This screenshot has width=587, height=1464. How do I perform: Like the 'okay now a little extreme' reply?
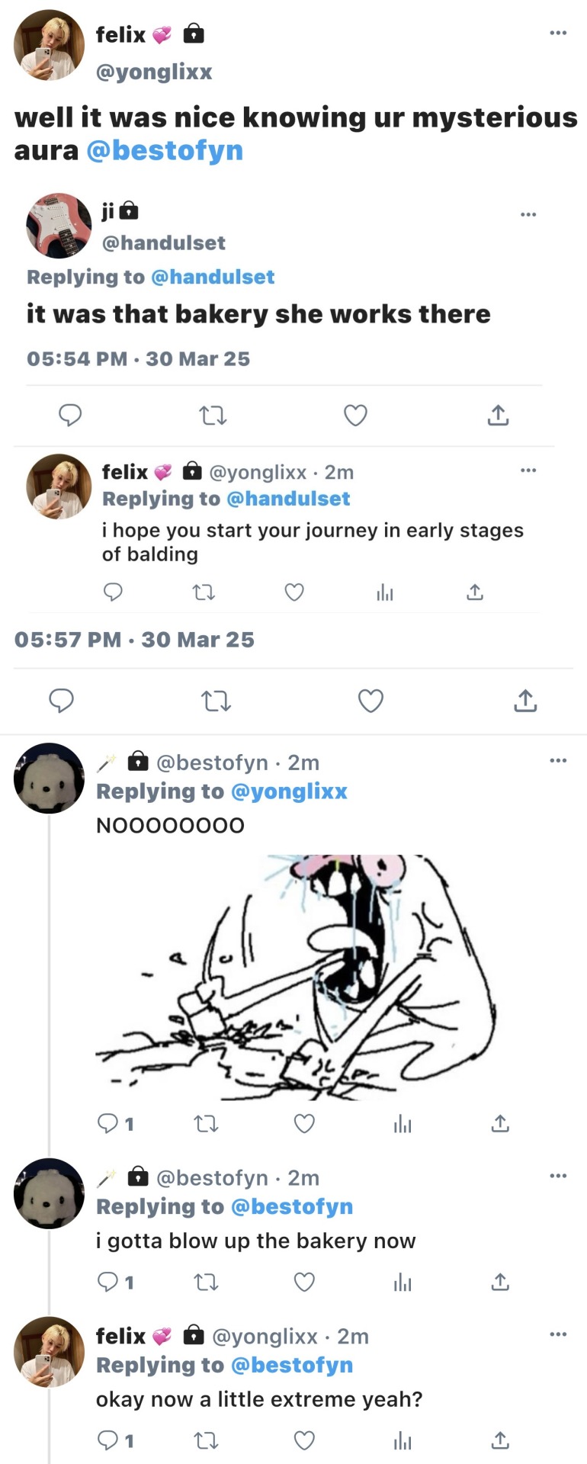[x=304, y=1440]
